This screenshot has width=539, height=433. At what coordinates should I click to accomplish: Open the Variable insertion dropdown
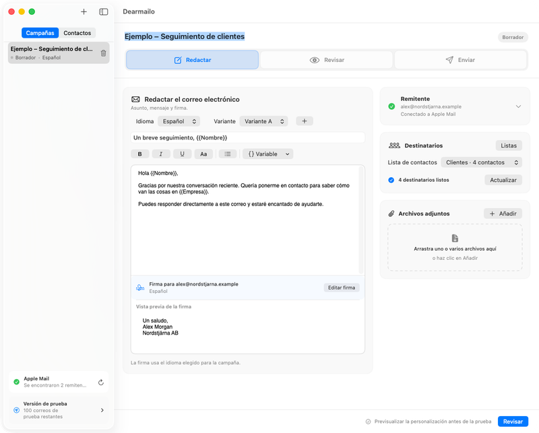pos(268,154)
